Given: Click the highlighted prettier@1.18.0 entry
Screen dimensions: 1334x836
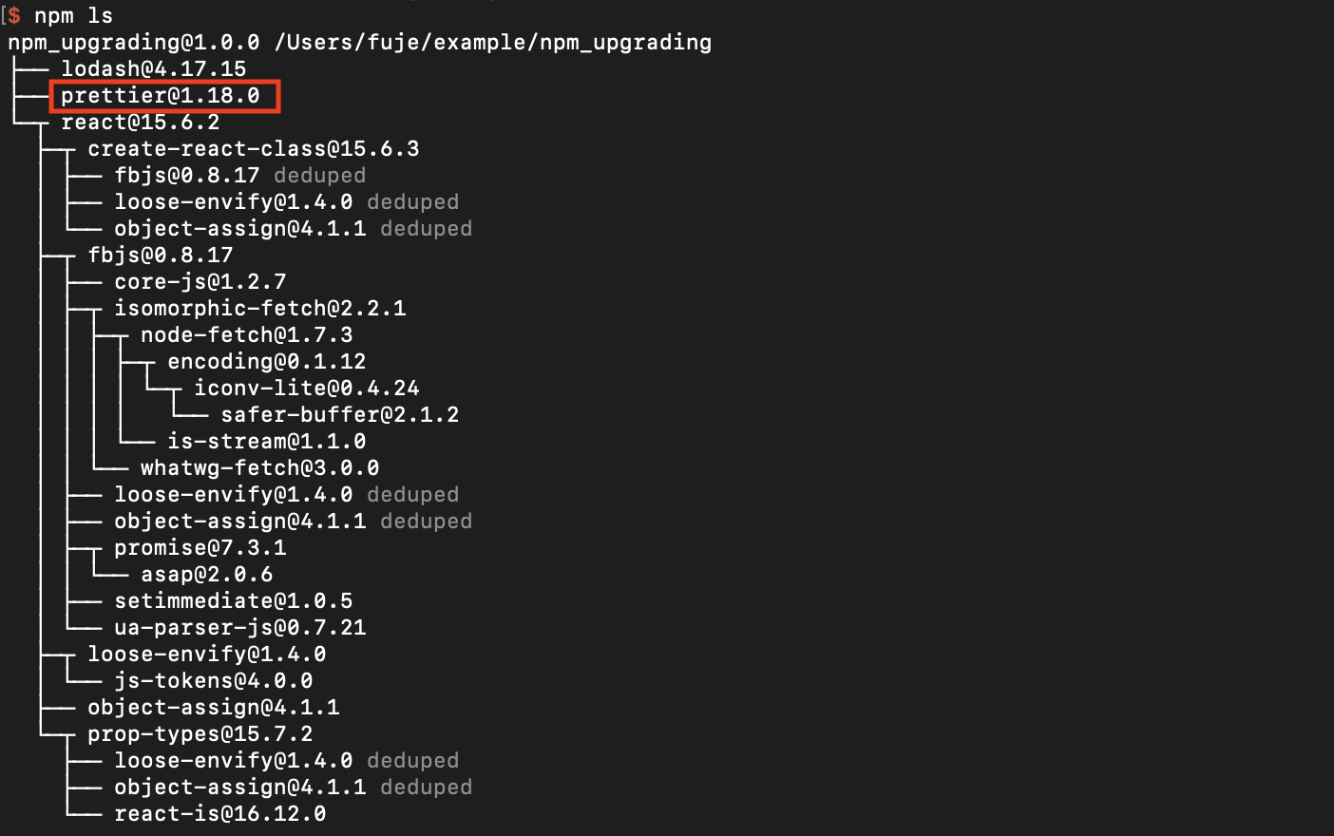Looking at the screenshot, I should (160, 96).
